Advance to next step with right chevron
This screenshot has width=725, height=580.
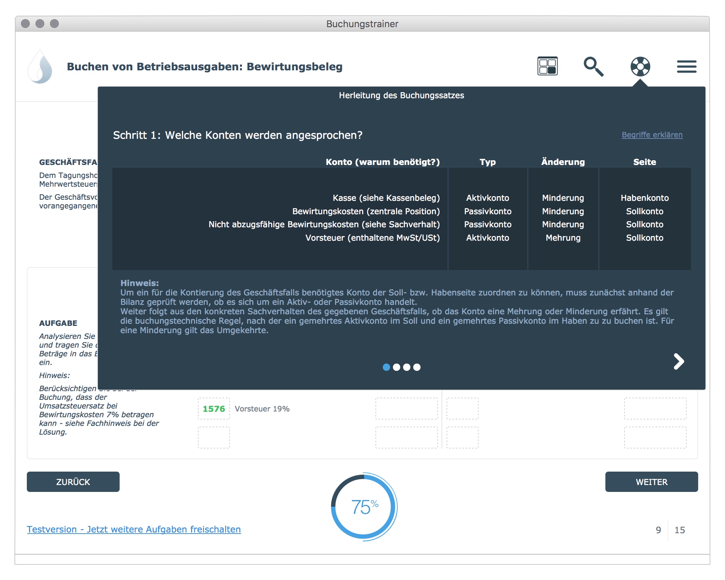coord(679,361)
